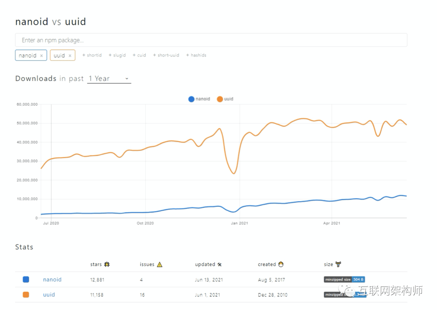Viewport: 437px width, 310px height.
Task: Add shortid suggestion to comparison
Action: pyautogui.click(x=92, y=55)
